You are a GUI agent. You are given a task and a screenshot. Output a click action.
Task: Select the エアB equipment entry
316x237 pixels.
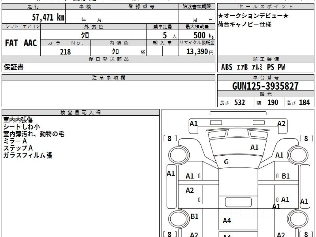pos(242,67)
